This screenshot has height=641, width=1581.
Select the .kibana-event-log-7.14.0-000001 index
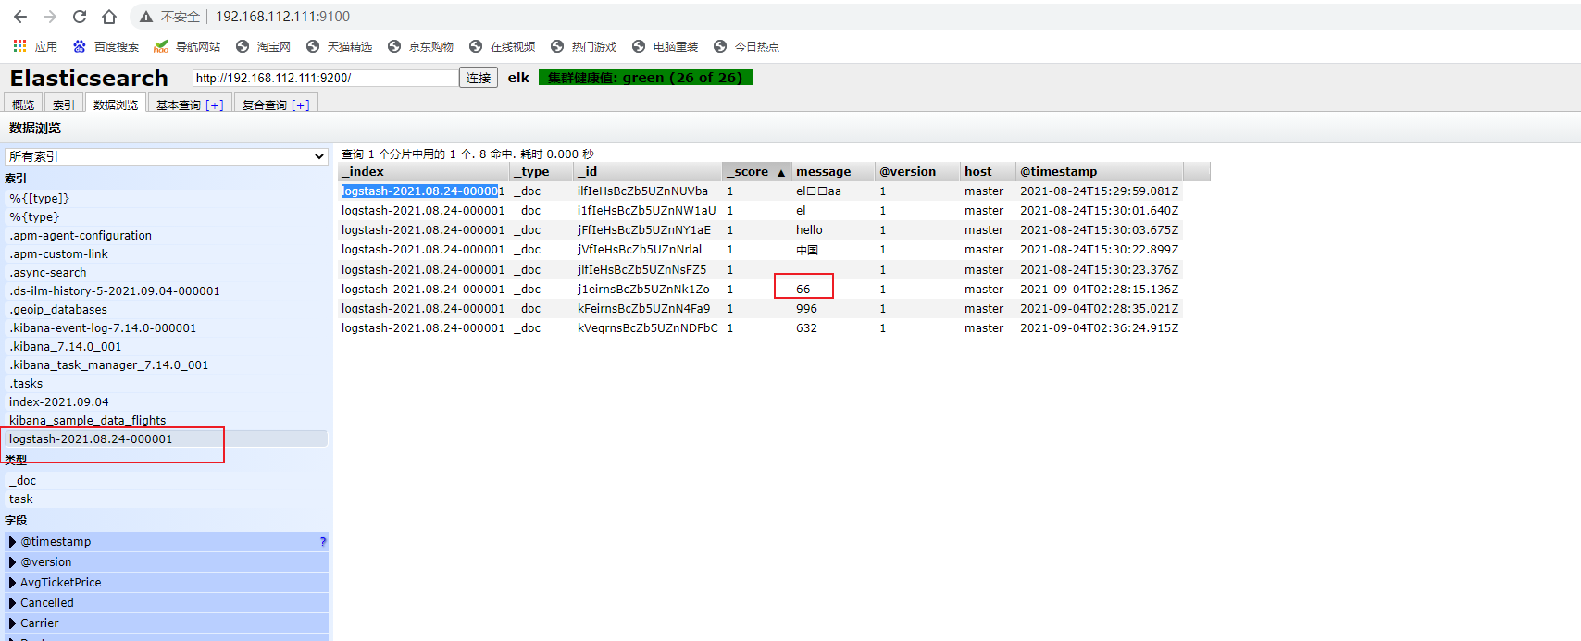pos(167,328)
